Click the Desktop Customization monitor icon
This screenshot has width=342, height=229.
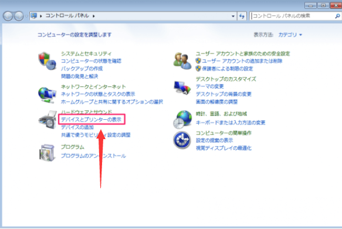coord(182,87)
